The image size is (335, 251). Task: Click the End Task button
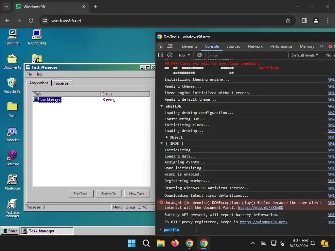80,193
